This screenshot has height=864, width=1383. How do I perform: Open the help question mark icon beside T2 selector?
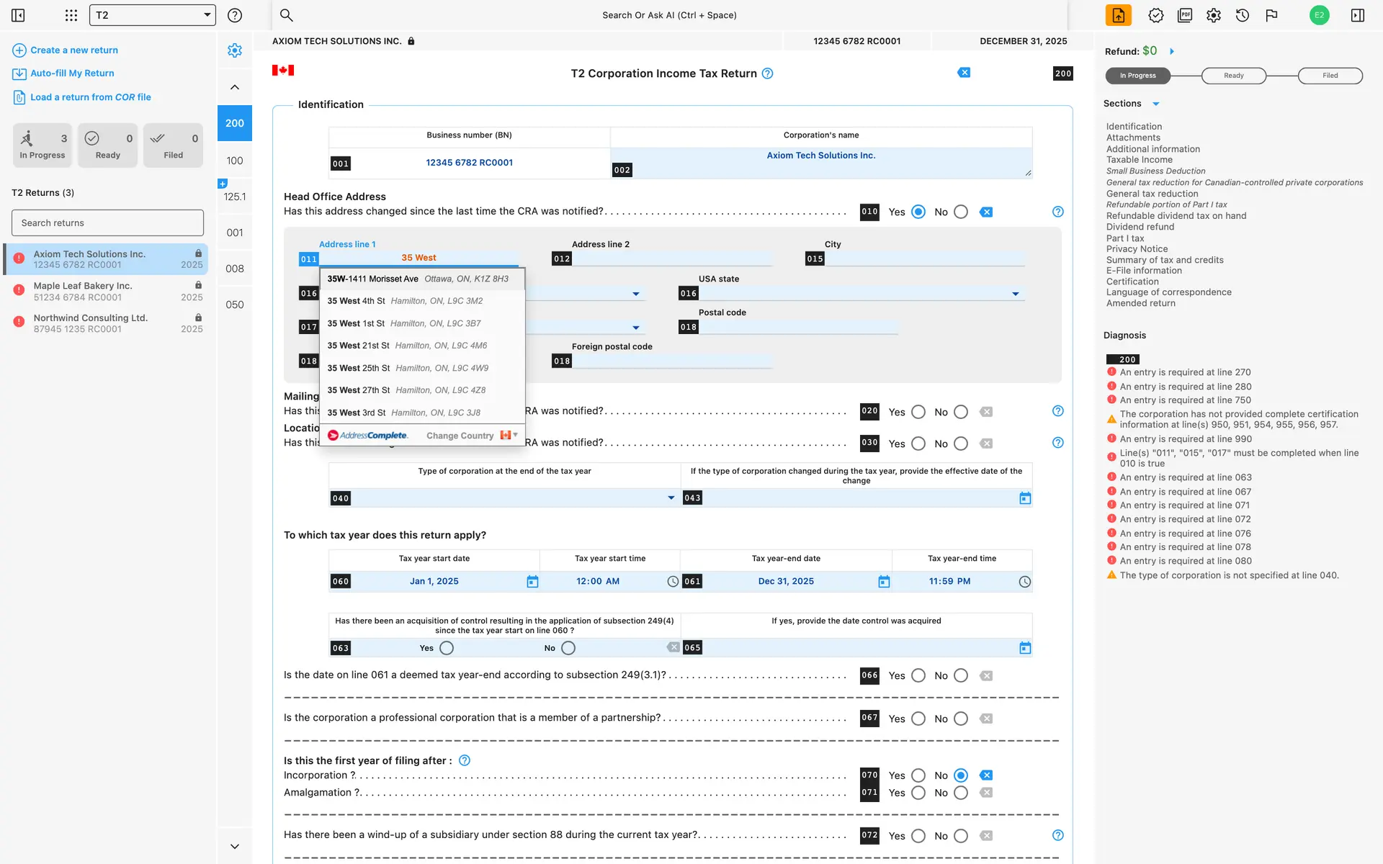tap(235, 15)
